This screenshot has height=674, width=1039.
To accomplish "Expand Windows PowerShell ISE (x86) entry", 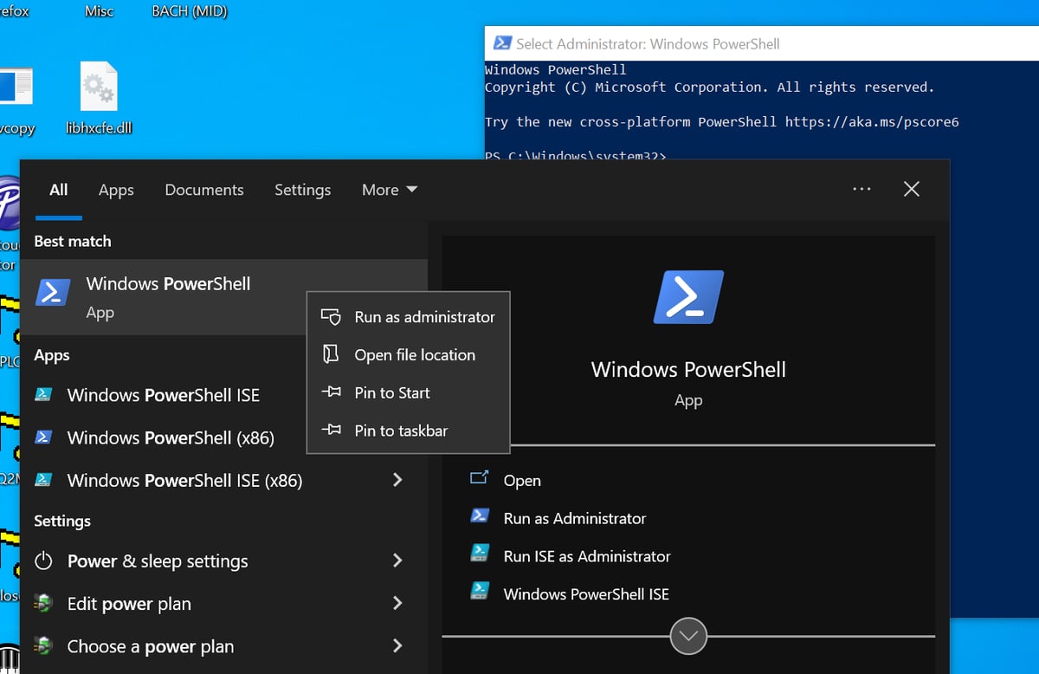I will (x=397, y=480).
